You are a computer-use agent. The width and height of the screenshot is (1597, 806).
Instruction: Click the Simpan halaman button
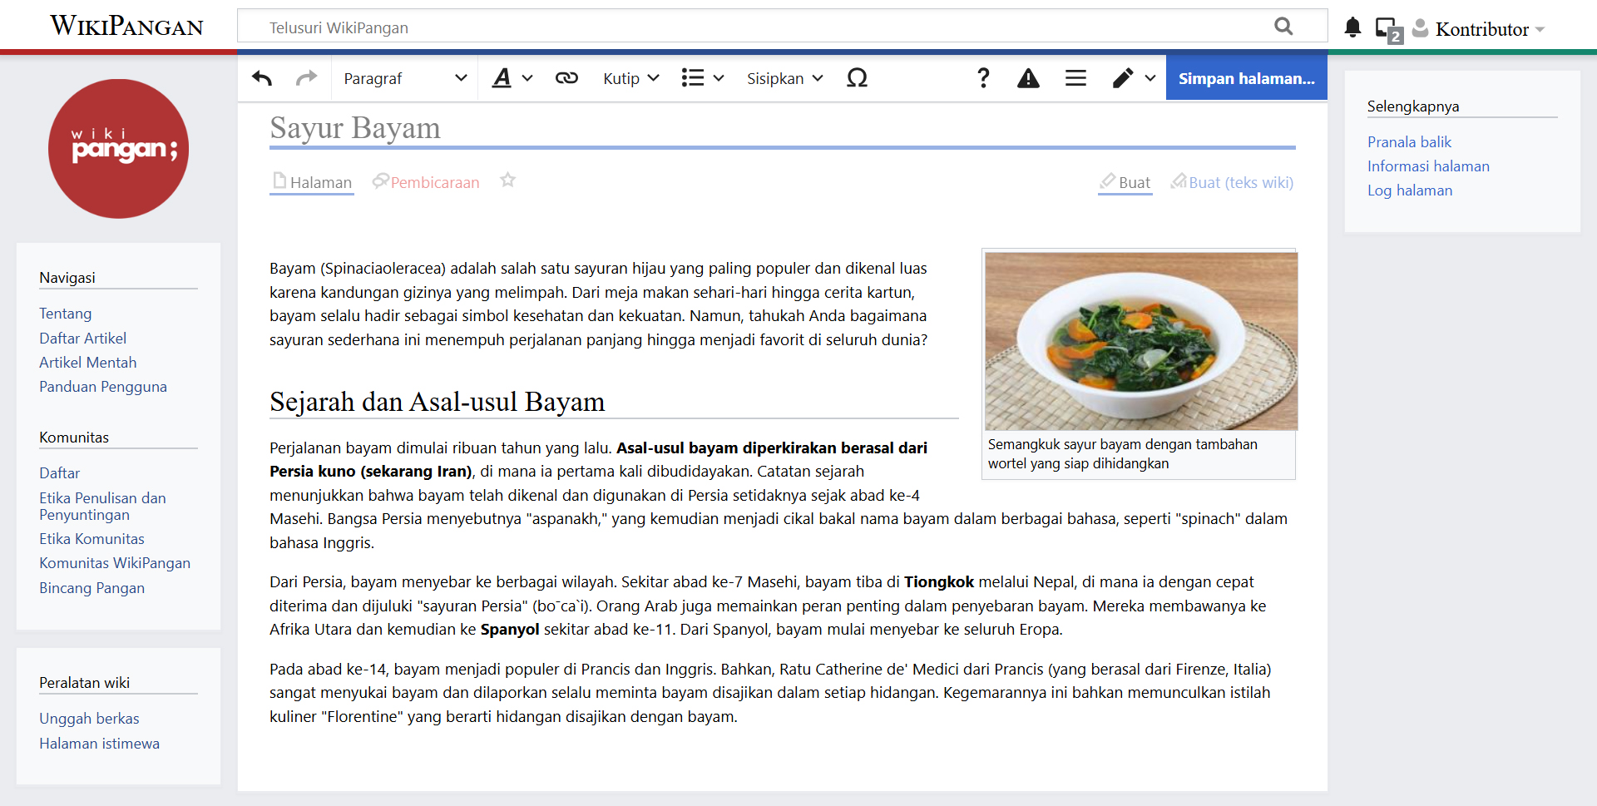pyautogui.click(x=1246, y=78)
